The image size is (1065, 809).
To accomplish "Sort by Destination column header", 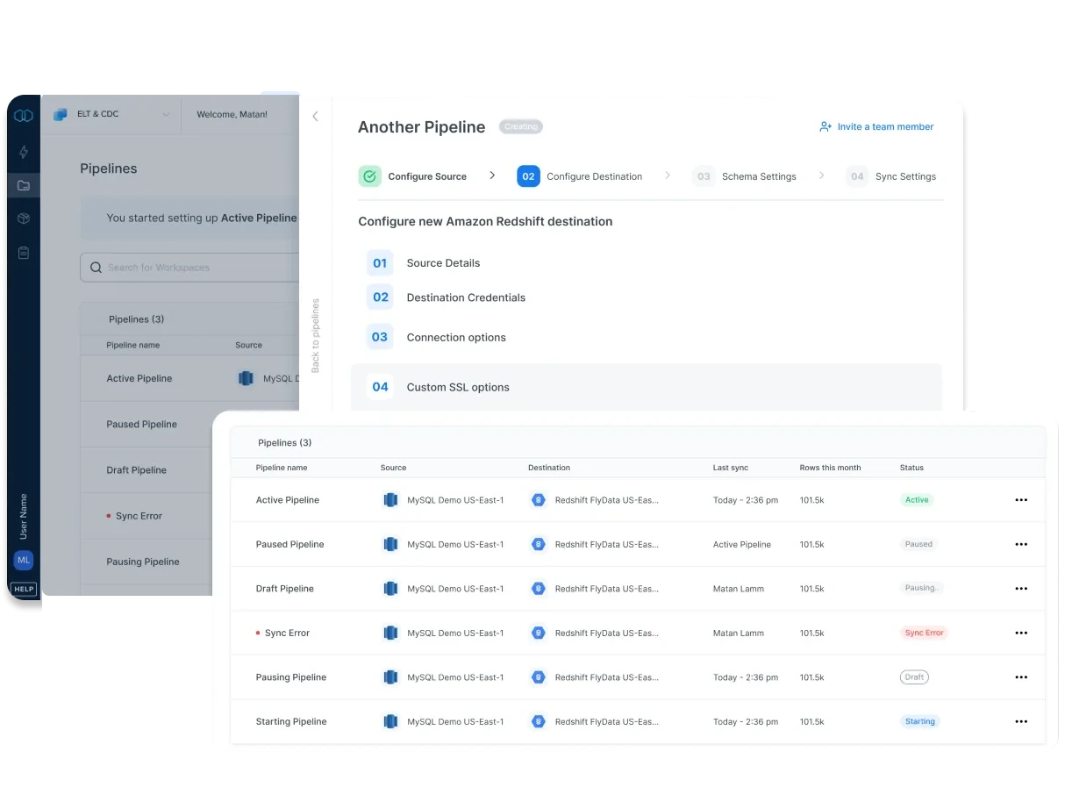I will click(x=549, y=468).
